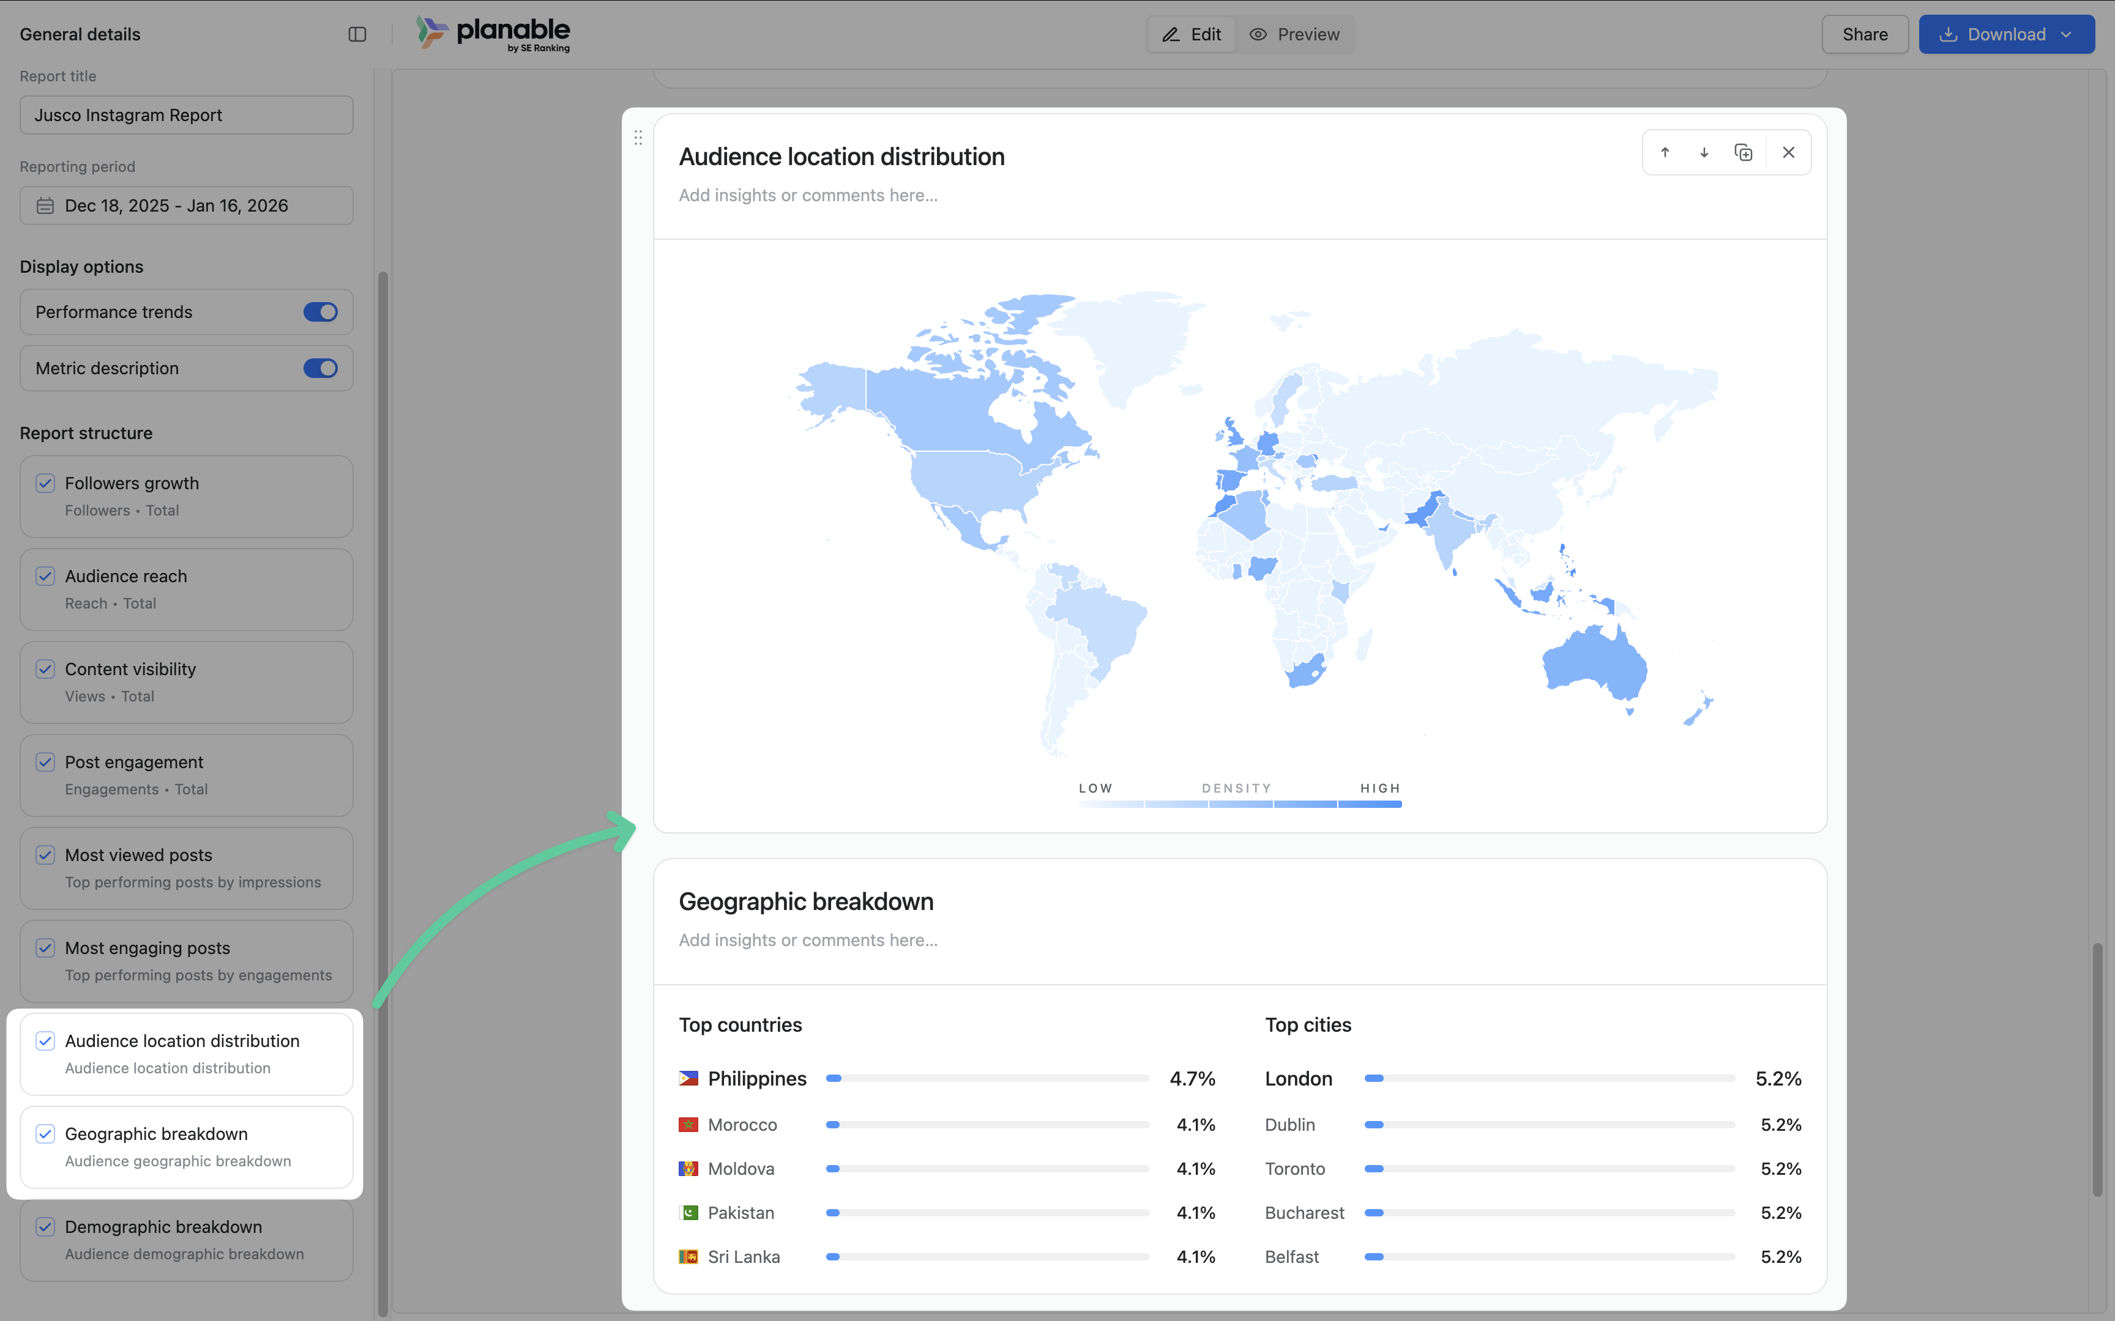Grab the block drag handle dots
The width and height of the screenshot is (2115, 1321).
coord(638,137)
